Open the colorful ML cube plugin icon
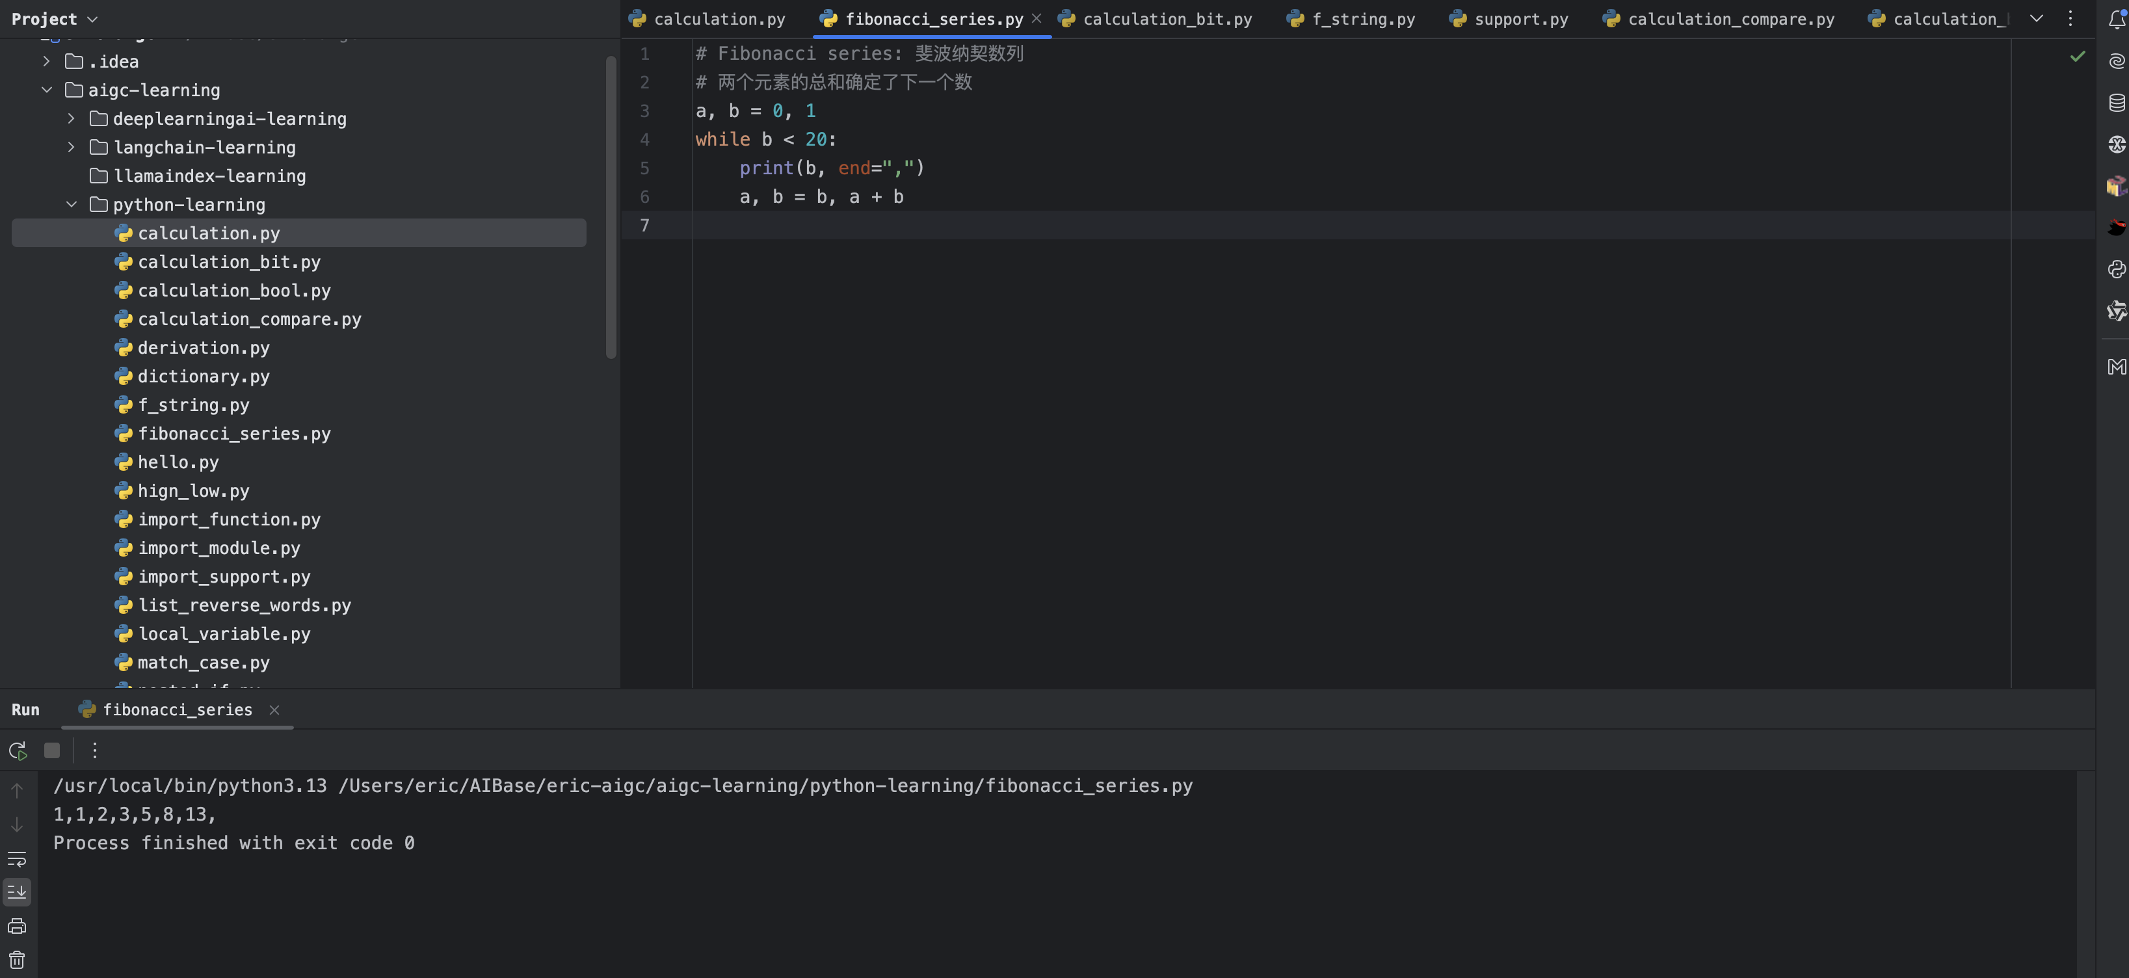The width and height of the screenshot is (2129, 978). pos(2117,185)
